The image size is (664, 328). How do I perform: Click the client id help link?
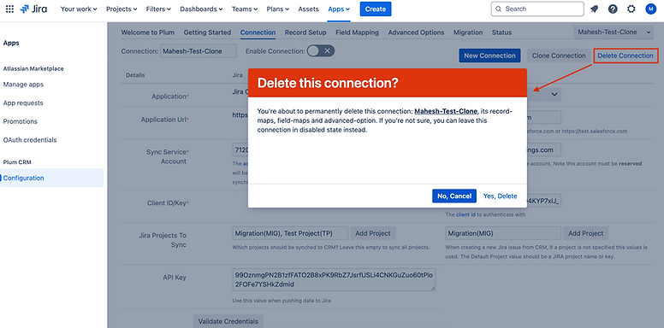(465, 214)
